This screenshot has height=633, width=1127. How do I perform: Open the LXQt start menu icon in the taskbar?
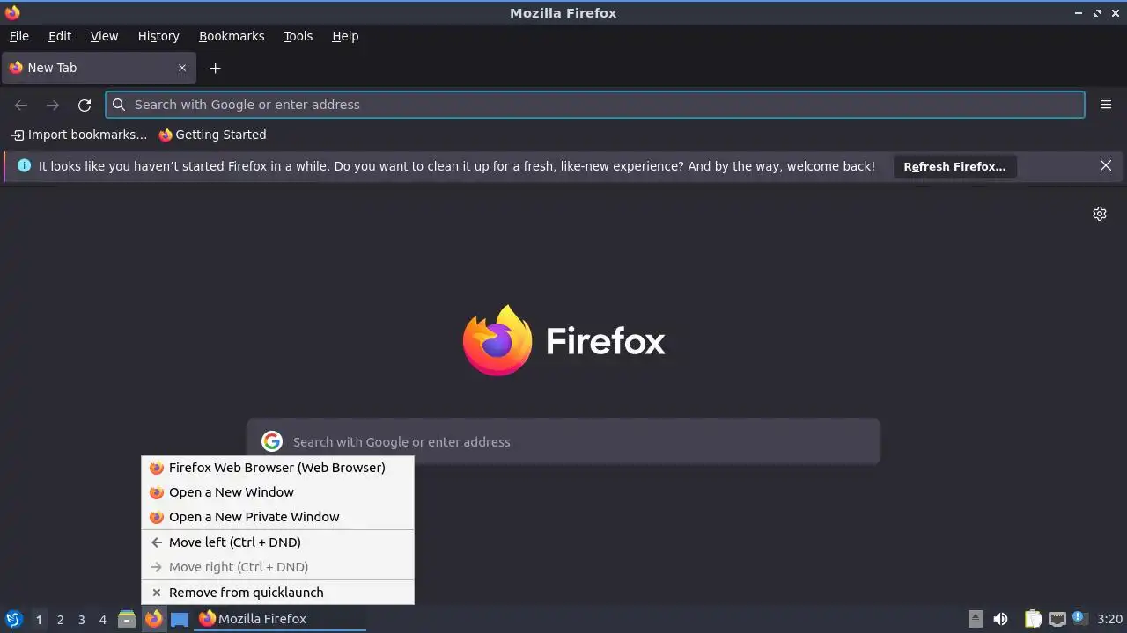14,619
